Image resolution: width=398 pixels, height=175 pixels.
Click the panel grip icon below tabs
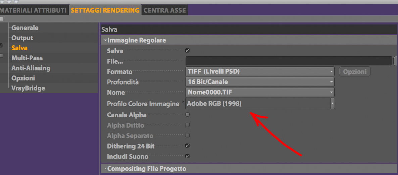(2, 19)
